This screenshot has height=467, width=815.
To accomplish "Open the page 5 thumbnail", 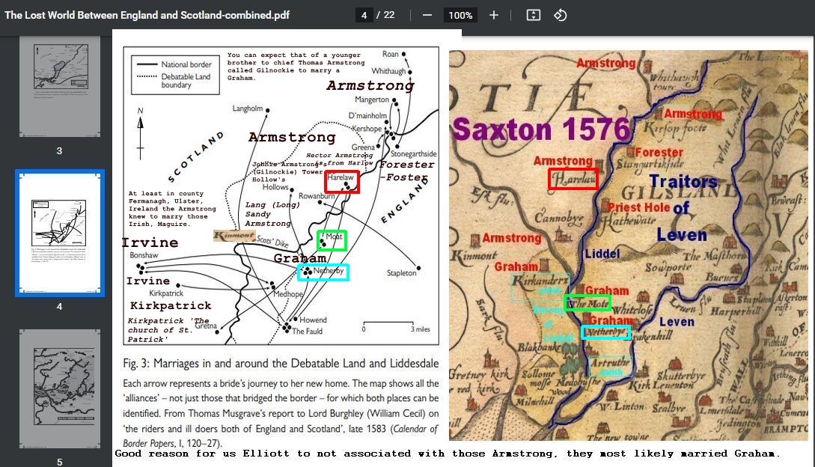I will [x=60, y=388].
